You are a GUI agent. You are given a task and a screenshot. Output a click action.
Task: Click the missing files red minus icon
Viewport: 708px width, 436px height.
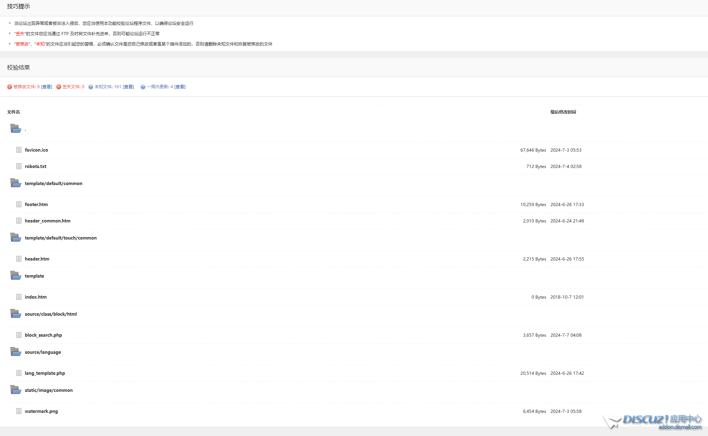(59, 87)
